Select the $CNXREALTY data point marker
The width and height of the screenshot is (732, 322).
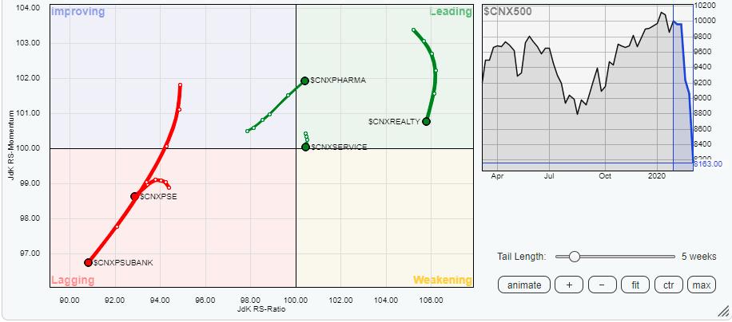pos(427,121)
